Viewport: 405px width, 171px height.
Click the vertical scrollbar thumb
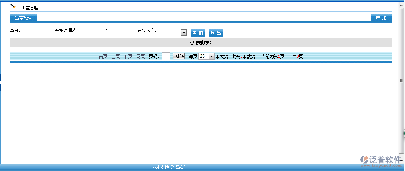pos(401,81)
